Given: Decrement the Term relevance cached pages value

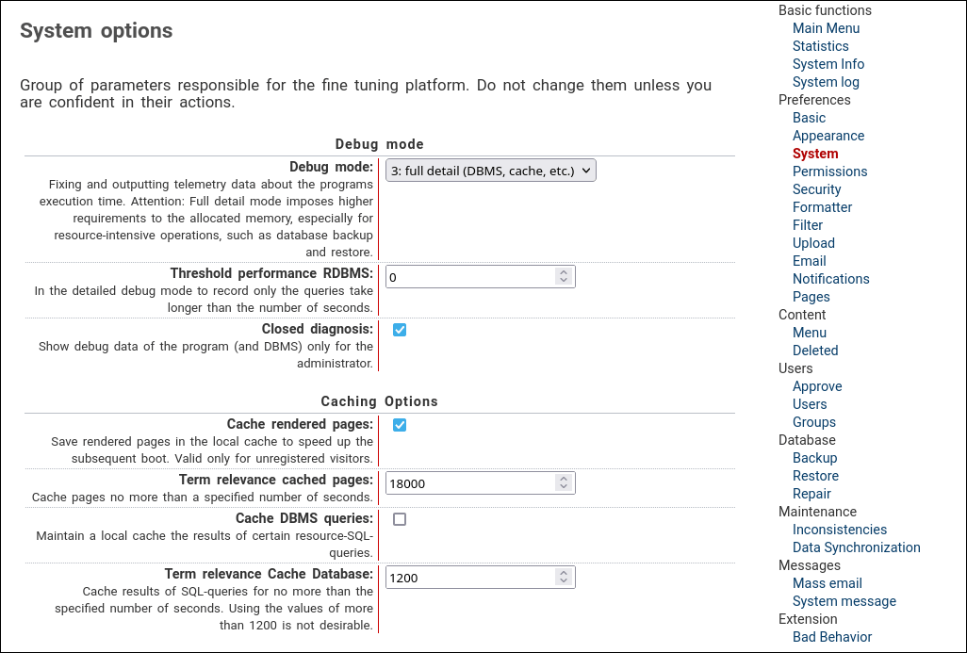Looking at the screenshot, I should point(564,487).
